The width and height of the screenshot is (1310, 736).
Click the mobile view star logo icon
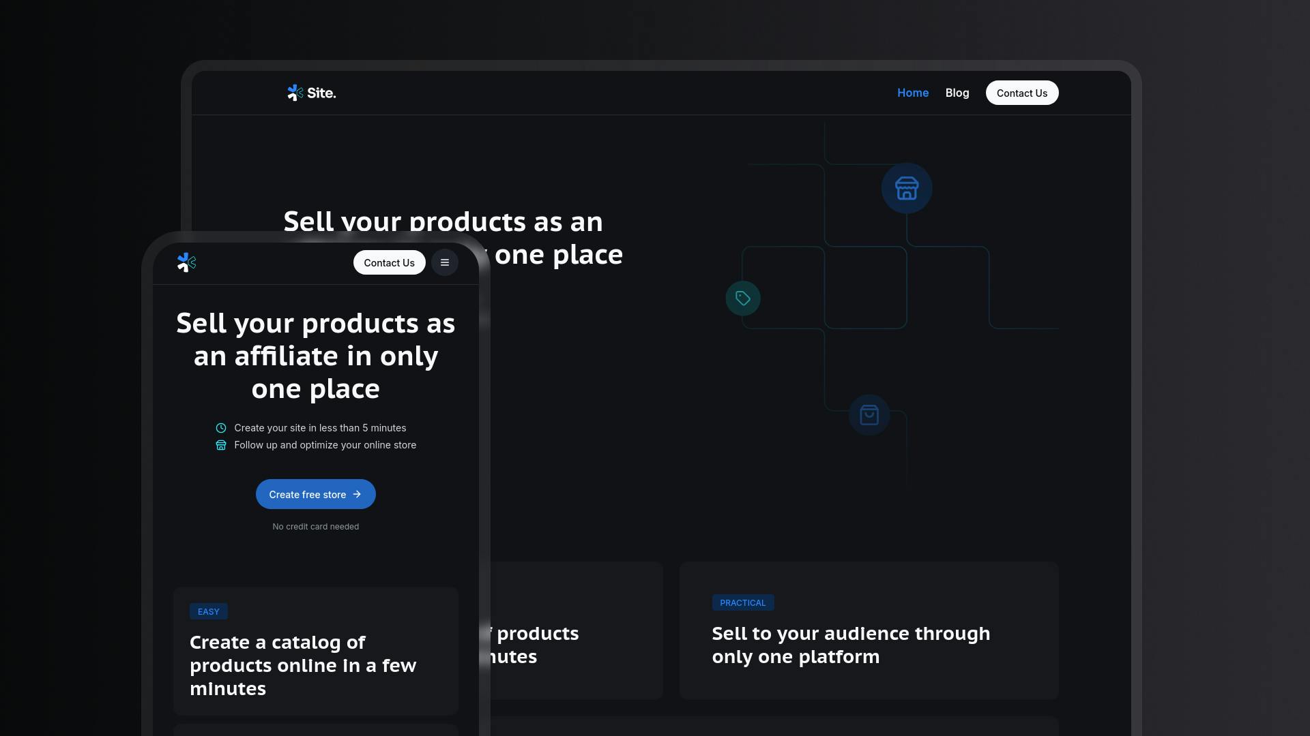(186, 262)
